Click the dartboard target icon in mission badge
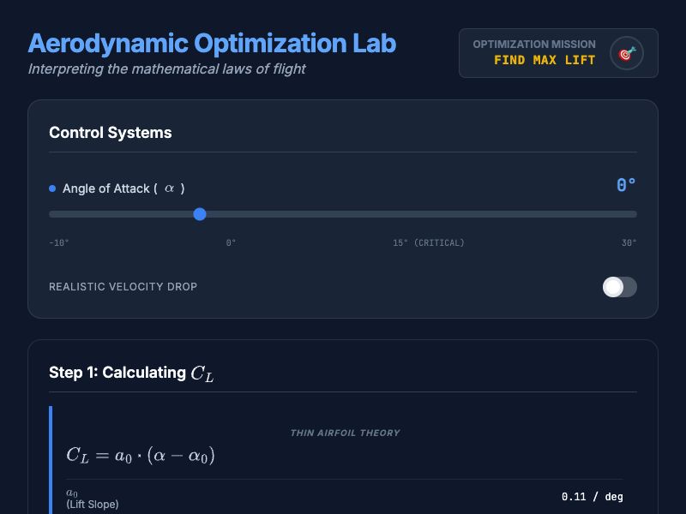Viewport: 686px width, 514px height. click(625, 52)
